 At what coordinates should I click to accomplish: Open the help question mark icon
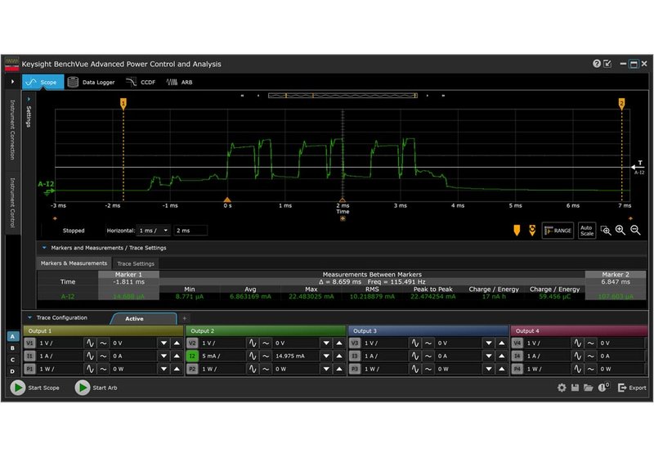597,64
